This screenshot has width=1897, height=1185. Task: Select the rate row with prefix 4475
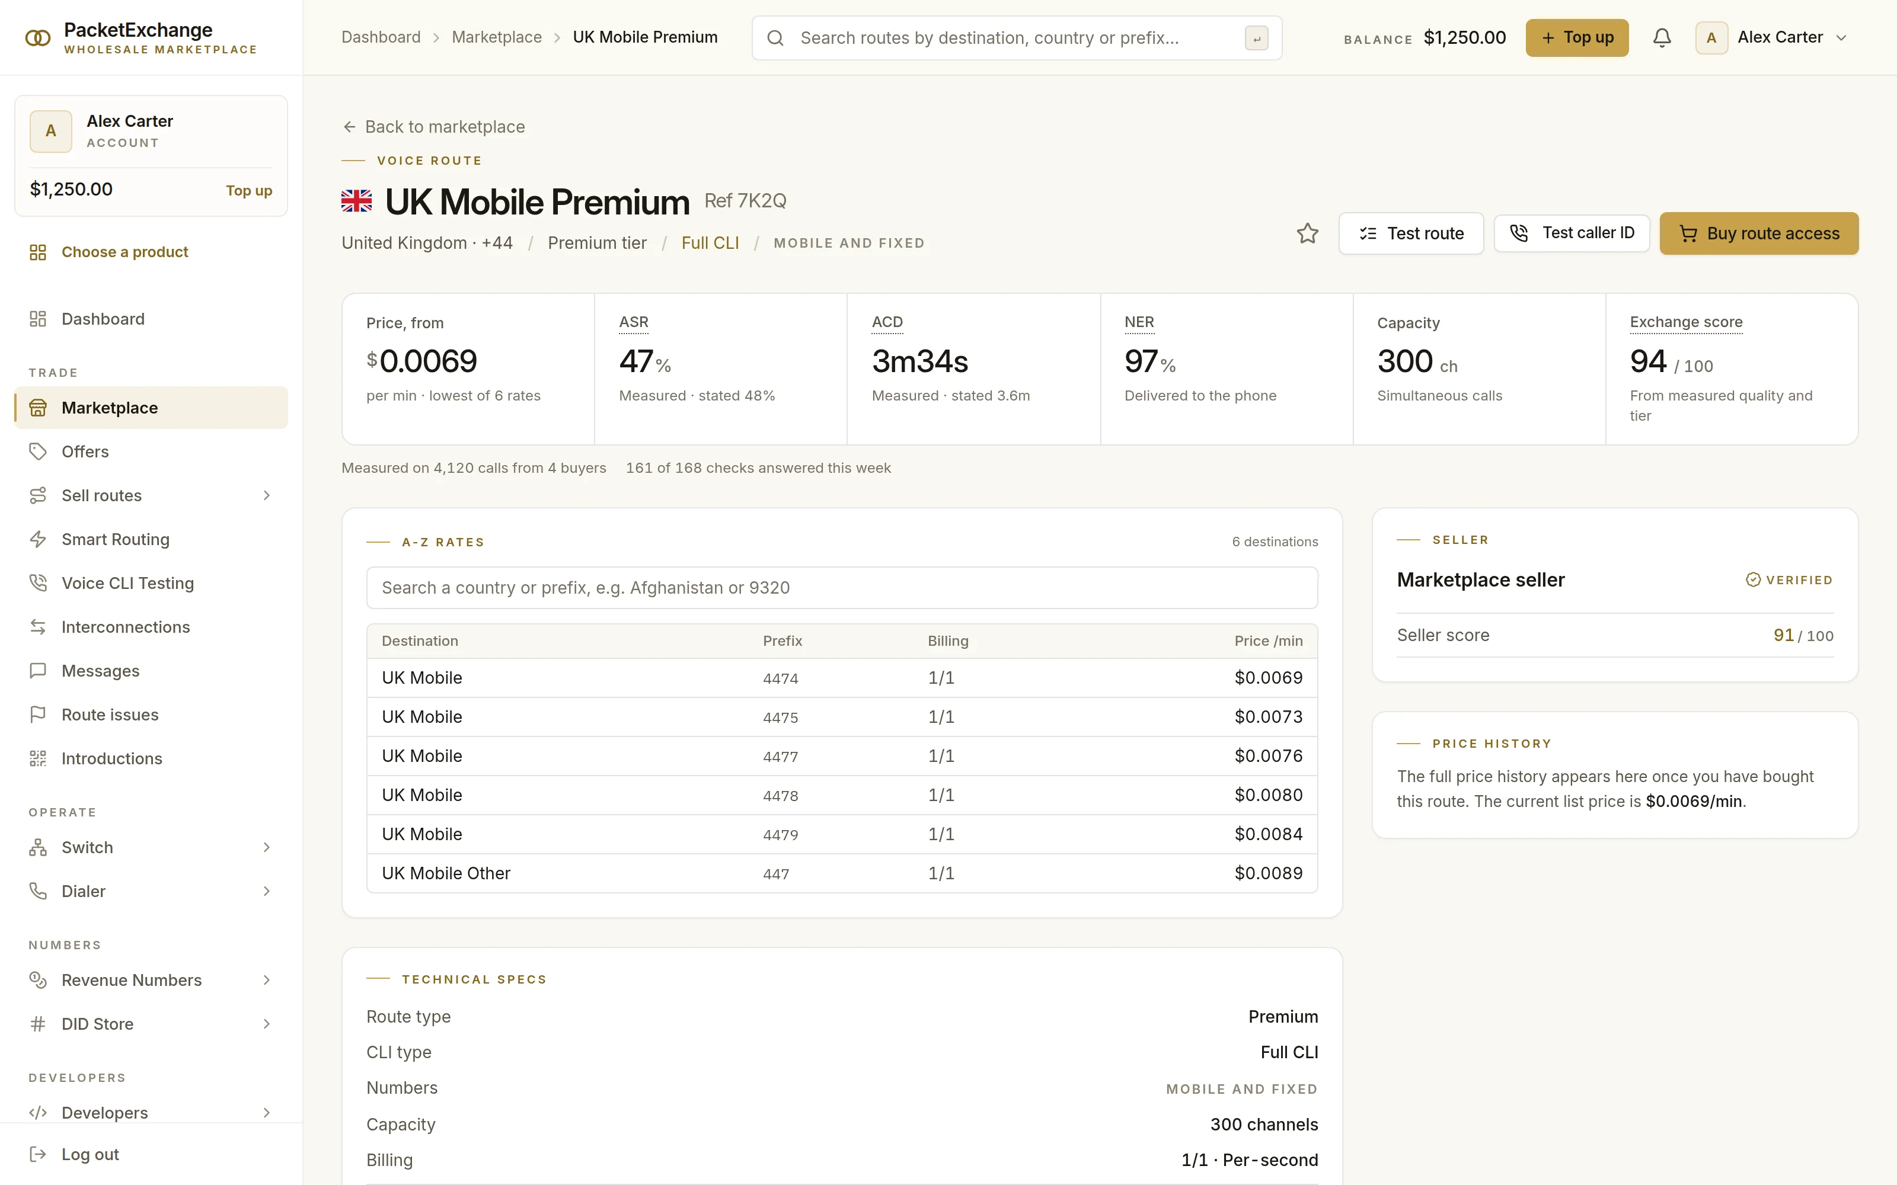point(842,717)
